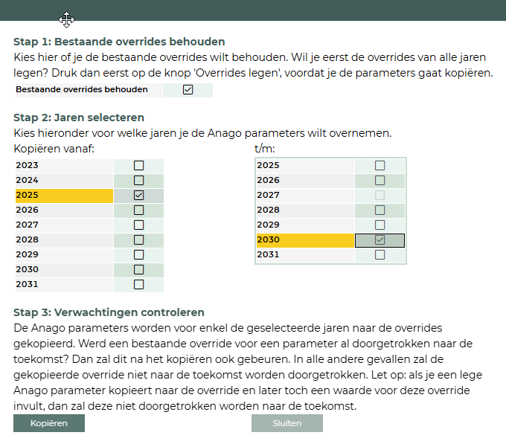Check 2026 in 'Kopiëren vanaf' list
506x444 pixels.
point(138,210)
